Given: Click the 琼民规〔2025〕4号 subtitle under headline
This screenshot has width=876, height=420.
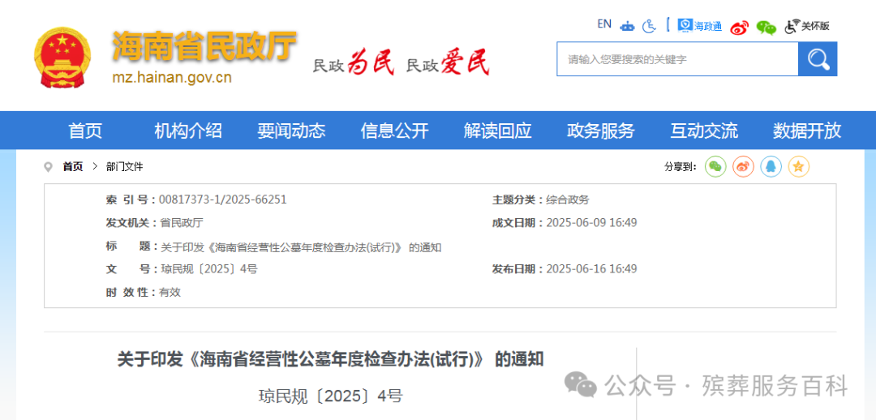Looking at the screenshot, I should point(331,396).
